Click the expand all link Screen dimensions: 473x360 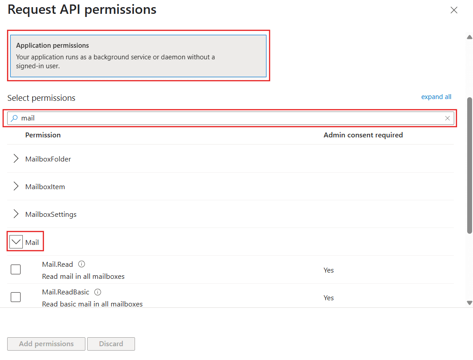tap(436, 97)
